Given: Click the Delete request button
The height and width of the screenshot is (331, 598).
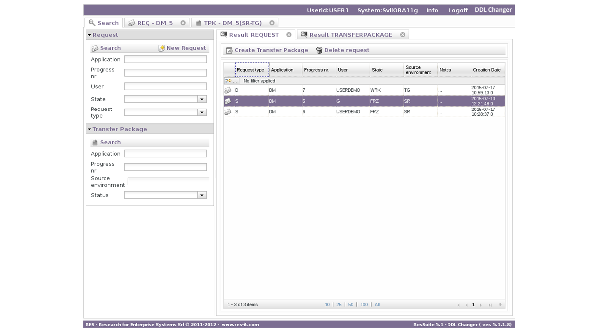Looking at the screenshot, I should coord(343,50).
